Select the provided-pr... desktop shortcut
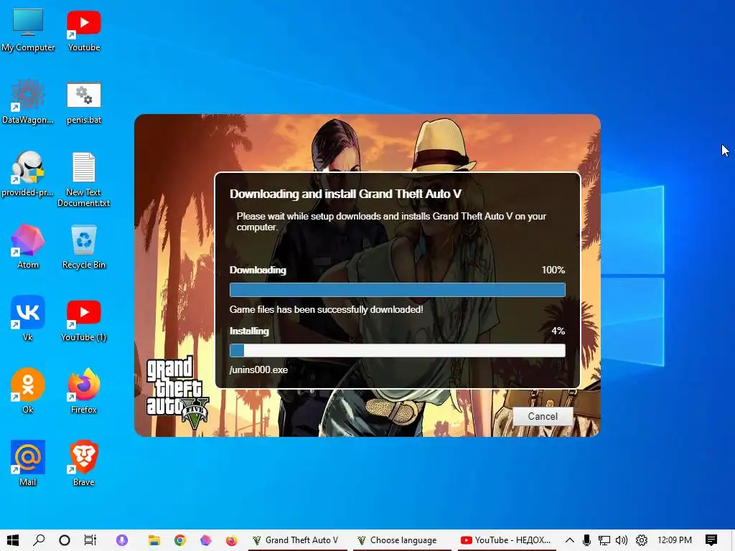 pyautogui.click(x=28, y=174)
